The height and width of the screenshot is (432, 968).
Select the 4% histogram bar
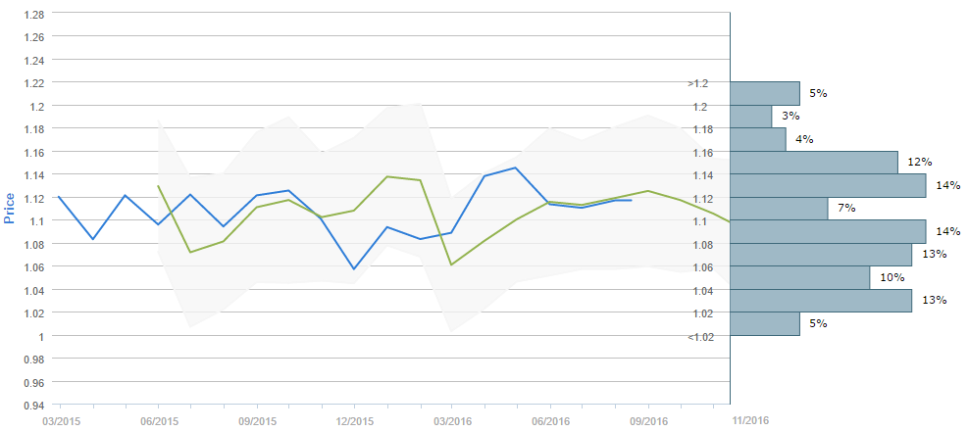coord(758,139)
